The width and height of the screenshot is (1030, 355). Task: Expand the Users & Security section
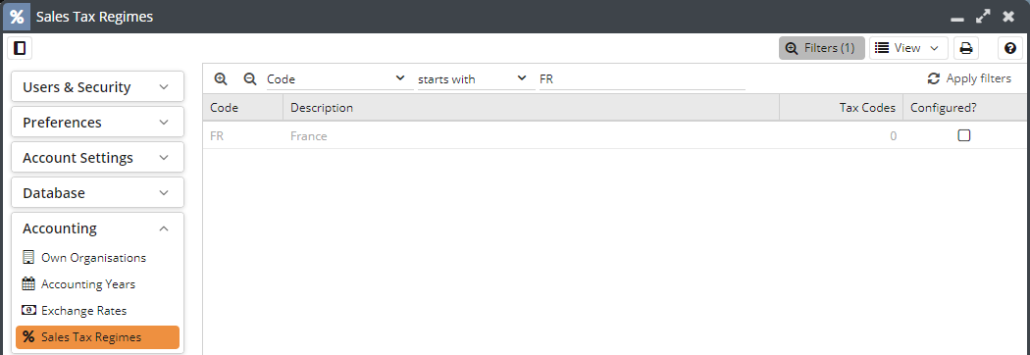pos(97,86)
